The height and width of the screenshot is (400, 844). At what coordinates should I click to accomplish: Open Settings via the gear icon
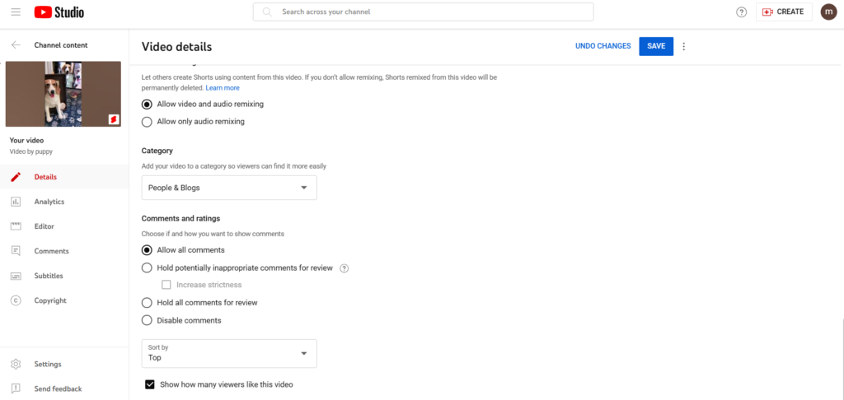coord(16,364)
